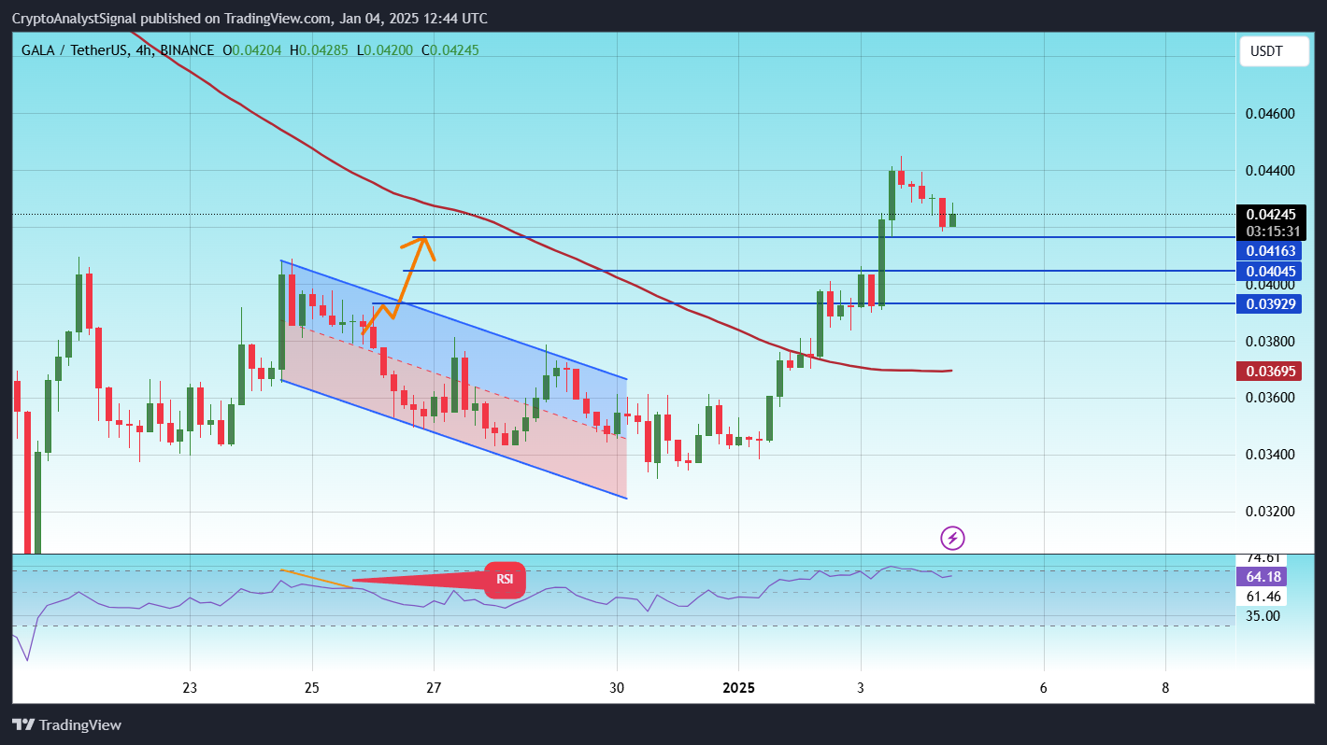Click the 64.18 RSI value label
The height and width of the screenshot is (745, 1327).
1261,577
